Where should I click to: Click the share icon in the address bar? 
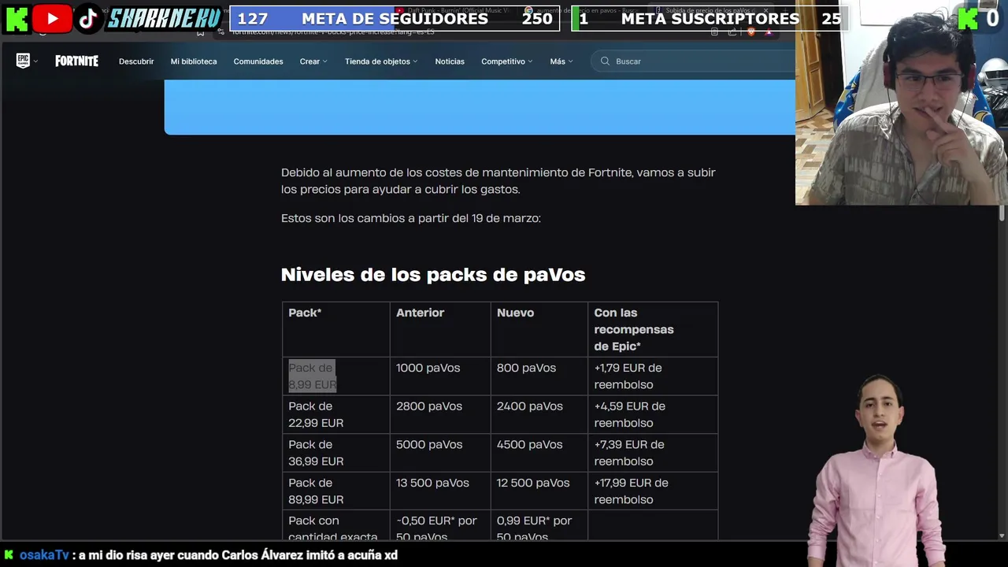[x=732, y=32]
